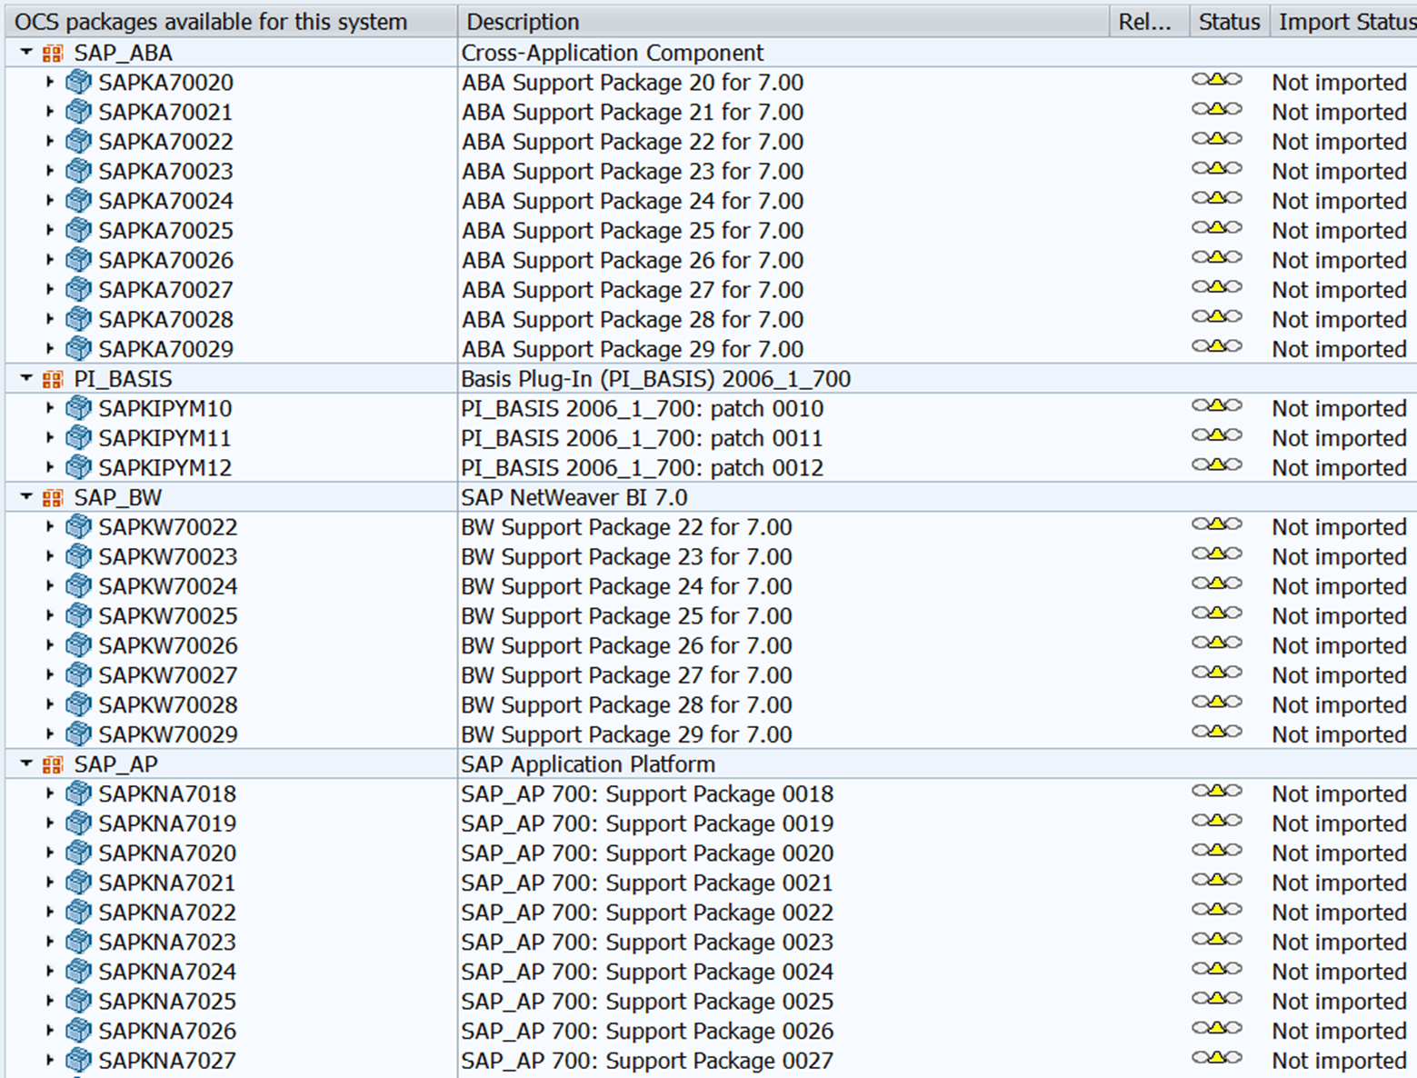Expand the SAPKNA7022 package node
Image resolution: width=1417 pixels, height=1078 pixels.
(50, 912)
